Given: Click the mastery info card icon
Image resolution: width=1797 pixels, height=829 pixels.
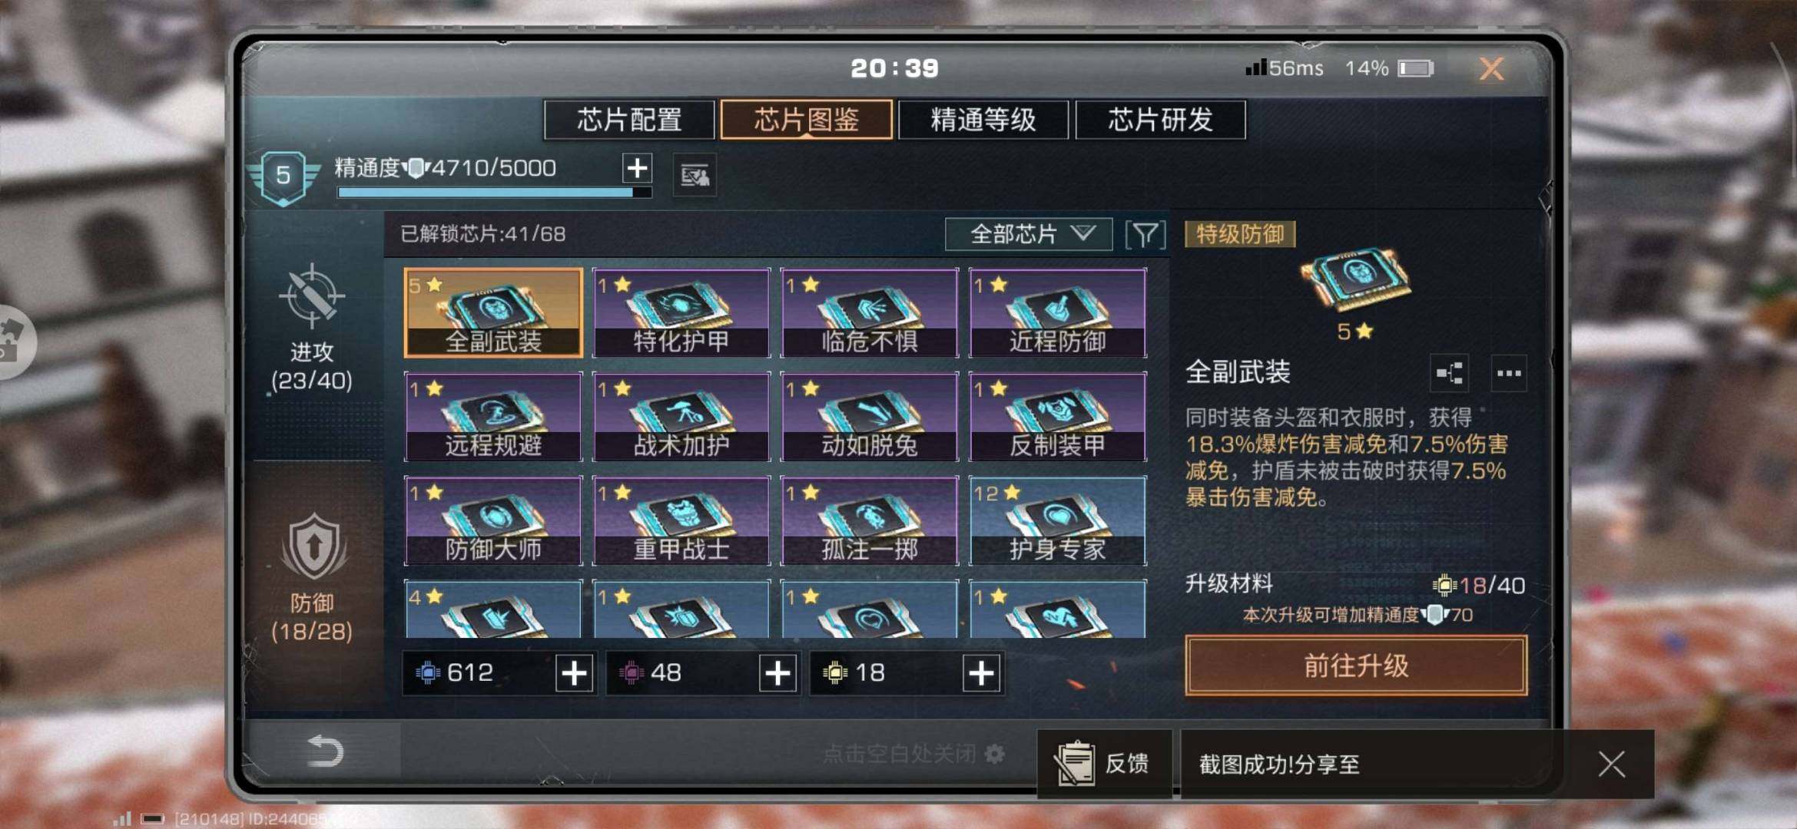Looking at the screenshot, I should tap(695, 176).
